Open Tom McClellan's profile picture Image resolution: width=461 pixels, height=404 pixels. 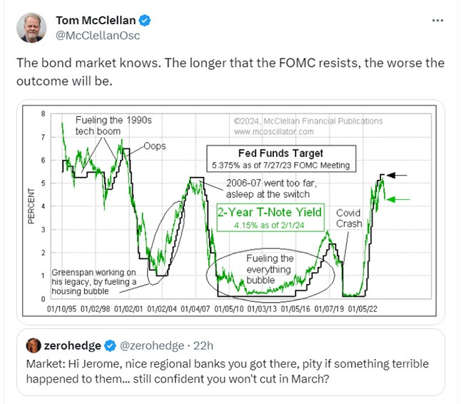pyautogui.click(x=31, y=28)
